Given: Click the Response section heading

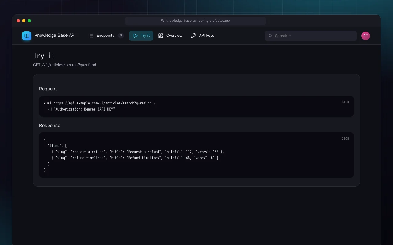Looking at the screenshot, I should coord(50,126).
